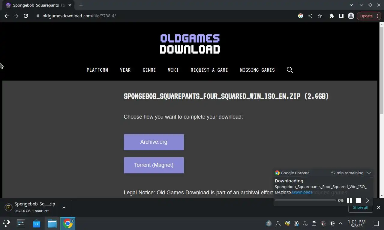The image size is (384, 230).
Task: Open MISSING GAMES page
Action: 257,70
